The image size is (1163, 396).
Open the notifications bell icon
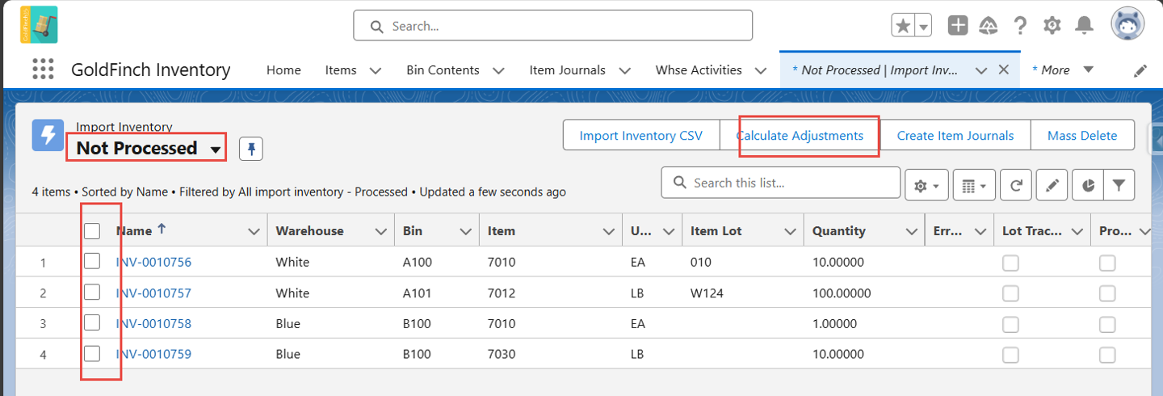[x=1084, y=26]
